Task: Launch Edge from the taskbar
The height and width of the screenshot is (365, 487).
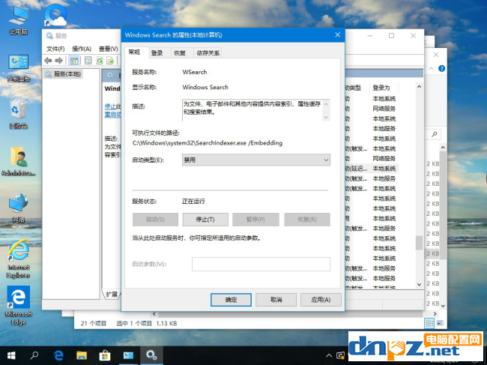Action: coord(58,355)
